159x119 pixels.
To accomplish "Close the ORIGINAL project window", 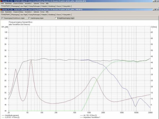I will [158, 1].
